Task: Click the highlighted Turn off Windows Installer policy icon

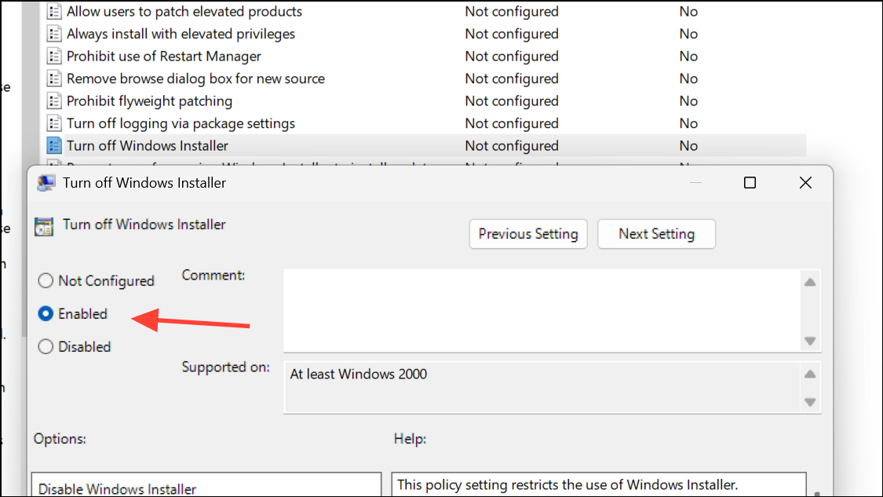Action: [54, 145]
